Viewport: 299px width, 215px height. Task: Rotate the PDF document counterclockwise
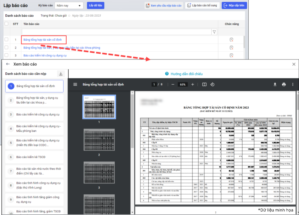pyautogui.click(x=213, y=84)
